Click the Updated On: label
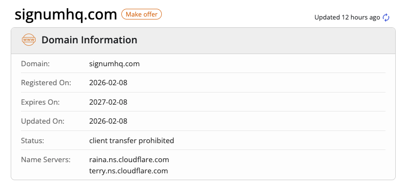The width and height of the screenshot is (405, 186). tap(42, 121)
